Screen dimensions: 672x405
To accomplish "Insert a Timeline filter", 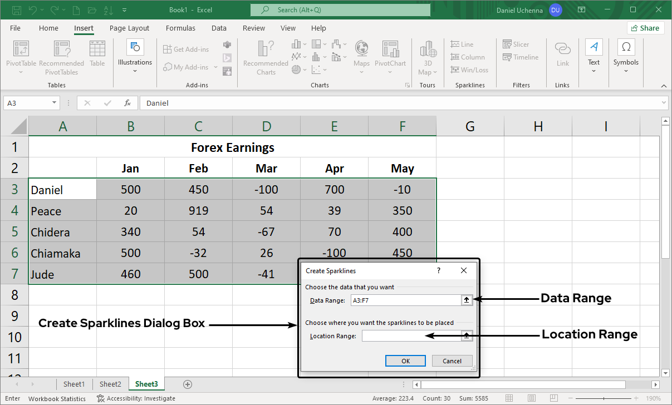I will 520,57.
